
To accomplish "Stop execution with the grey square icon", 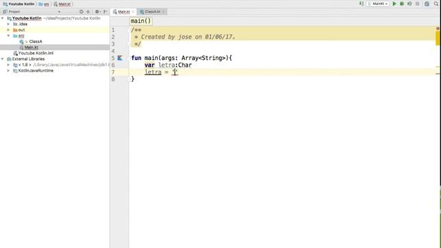I will click(x=418, y=3).
